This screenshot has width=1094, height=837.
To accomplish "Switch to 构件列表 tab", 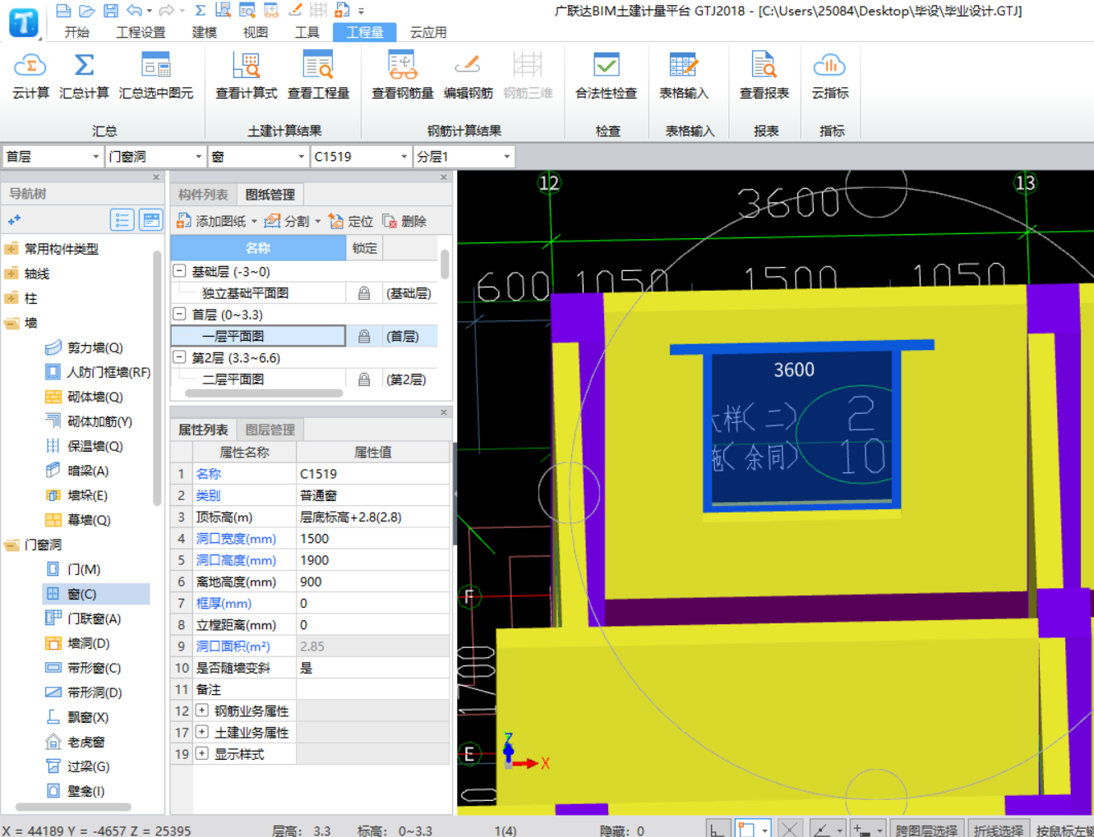I will (203, 195).
